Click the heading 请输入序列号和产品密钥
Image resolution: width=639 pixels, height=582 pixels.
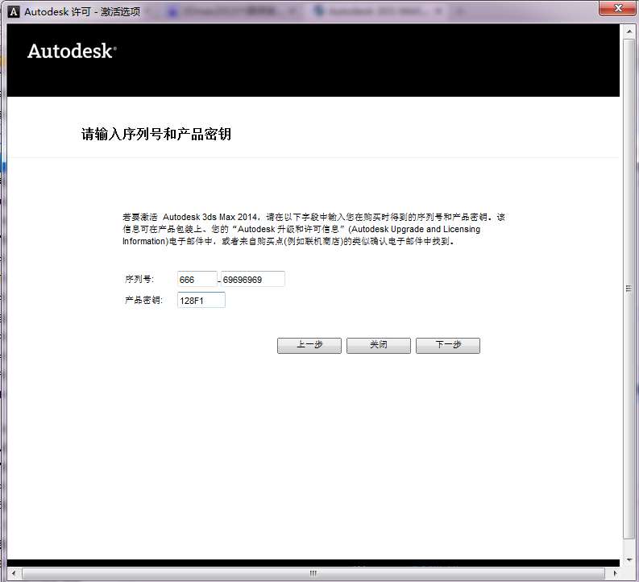156,134
